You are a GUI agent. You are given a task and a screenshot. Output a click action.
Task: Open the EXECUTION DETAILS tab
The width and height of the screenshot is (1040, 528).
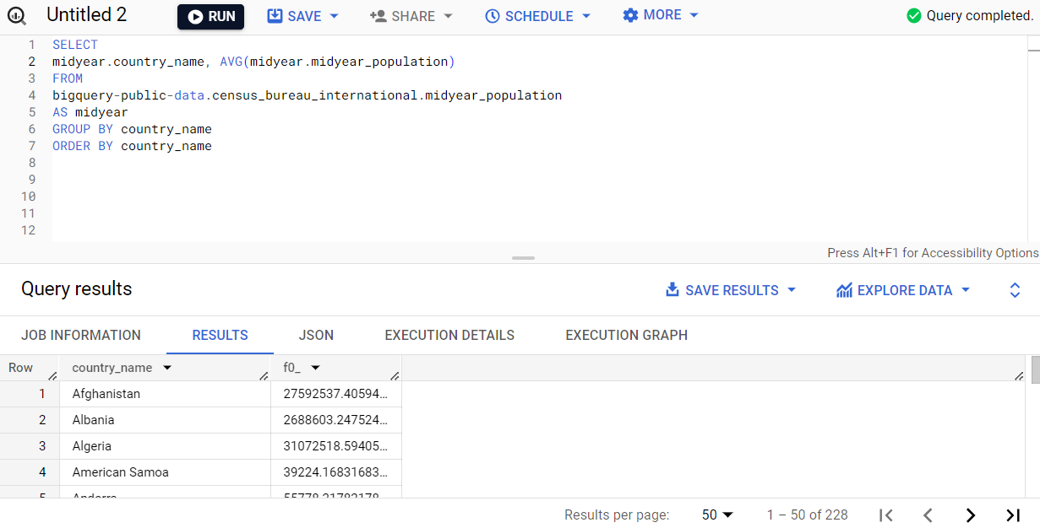coord(449,335)
